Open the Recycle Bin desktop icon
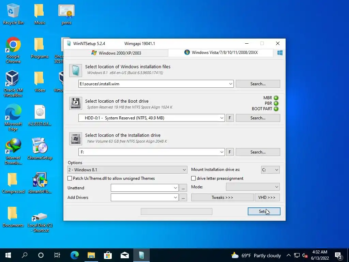349x262 pixels. (x=13, y=14)
